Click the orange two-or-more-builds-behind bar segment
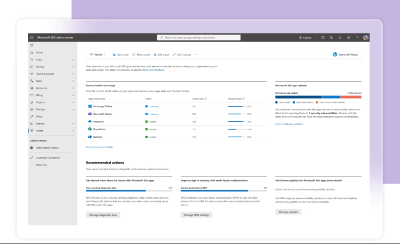 pyautogui.click(x=351, y=97)
